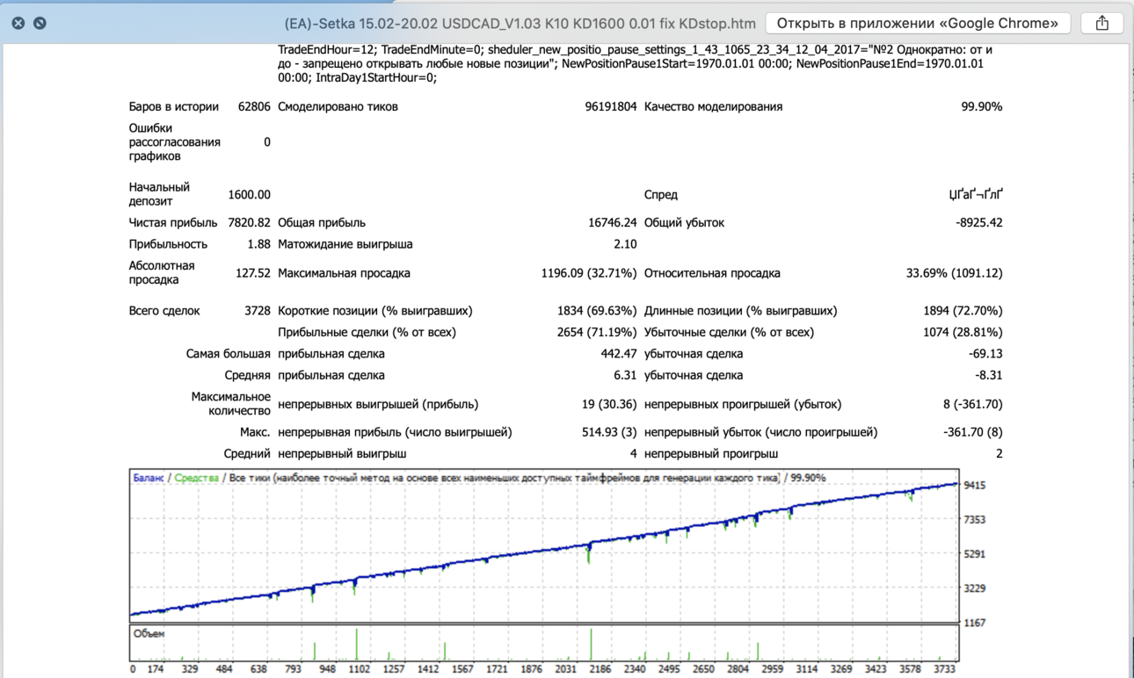Select average profit trade value 6.31

click(x=625, y=375)
